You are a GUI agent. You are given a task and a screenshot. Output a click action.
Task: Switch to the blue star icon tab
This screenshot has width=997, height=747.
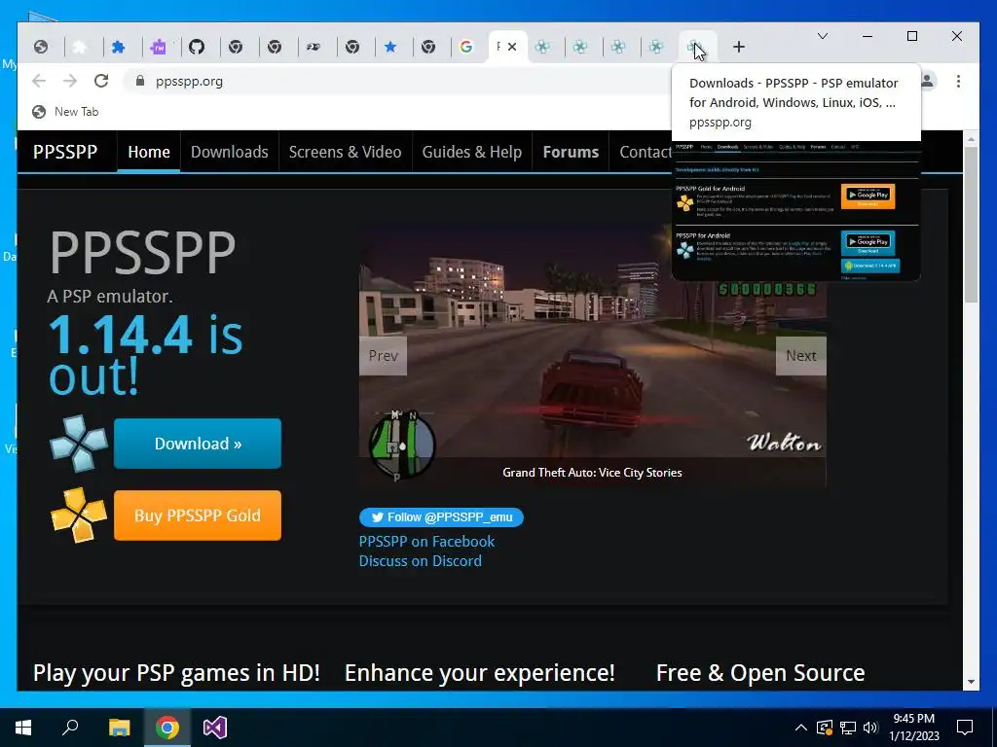pyautogui.click(x=390, y=47)
